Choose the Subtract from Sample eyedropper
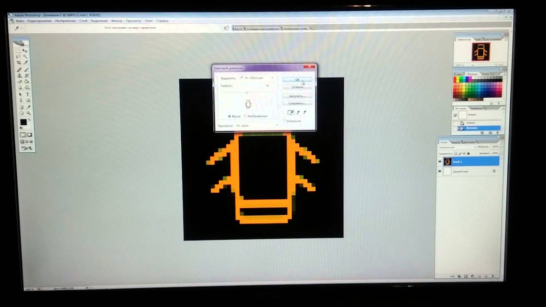The width and height of the screenshot is (546, 307). pos(305,113)
